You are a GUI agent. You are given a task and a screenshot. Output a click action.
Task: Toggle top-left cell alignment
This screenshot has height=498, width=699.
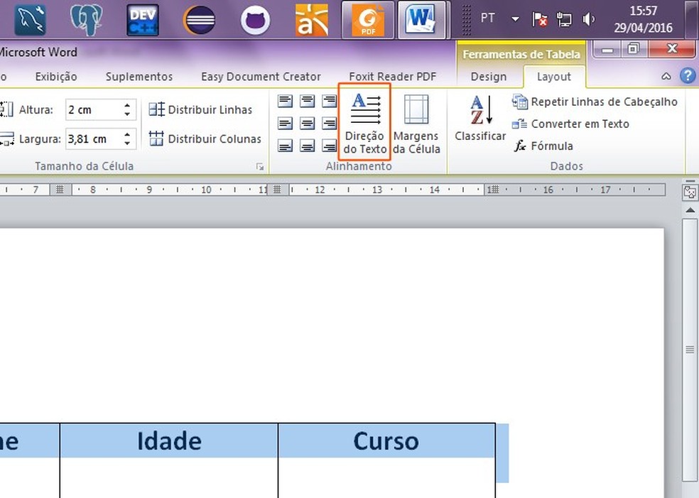285,101
